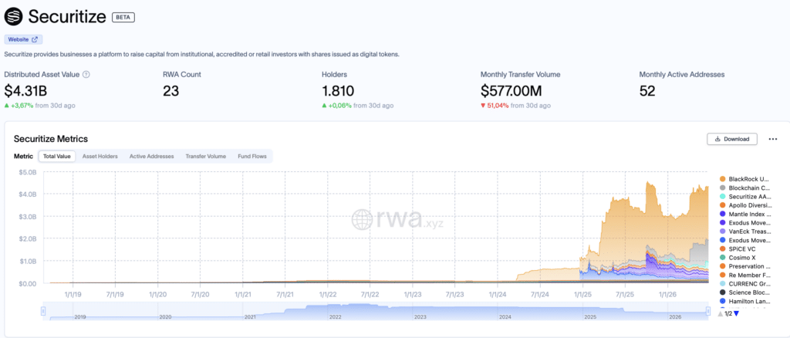Click the Securitize Metrics heading
The height and width of the screenshot is (338, 790).
click(x=51, y=139)
